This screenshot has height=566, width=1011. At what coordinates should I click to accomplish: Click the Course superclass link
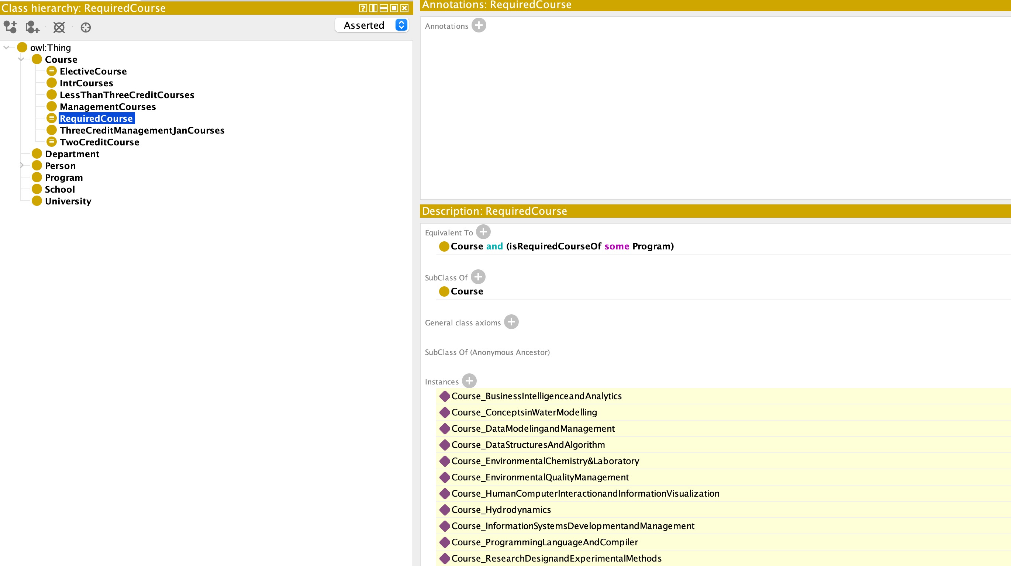point(467,291)
